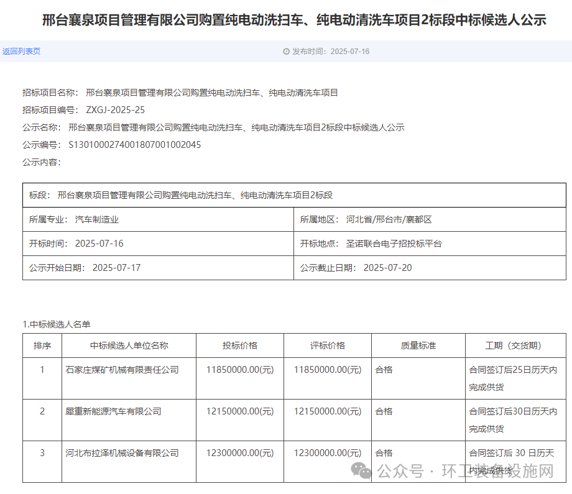Click the 招标项目名称 line
Viewport: 572px width, 494px height.
(180, 93)
